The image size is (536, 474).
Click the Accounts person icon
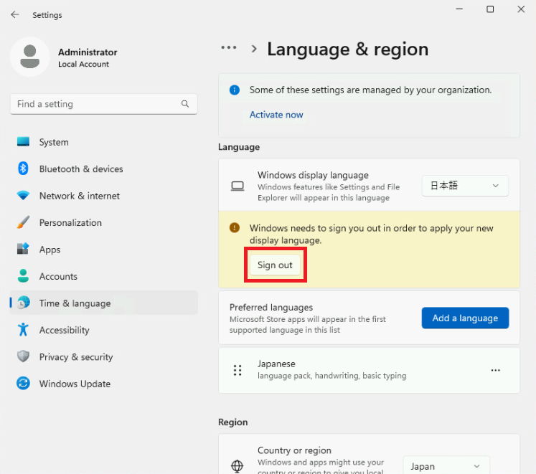tap(23, 276)
